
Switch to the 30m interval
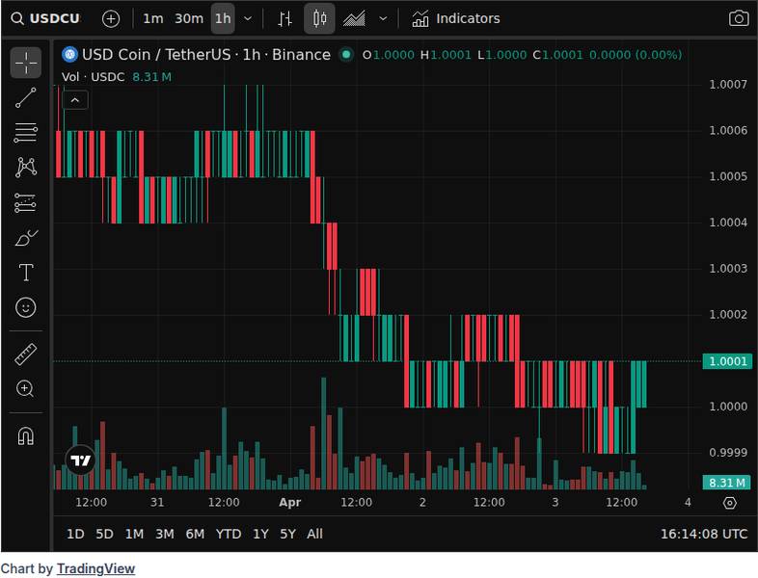(188, 19)
